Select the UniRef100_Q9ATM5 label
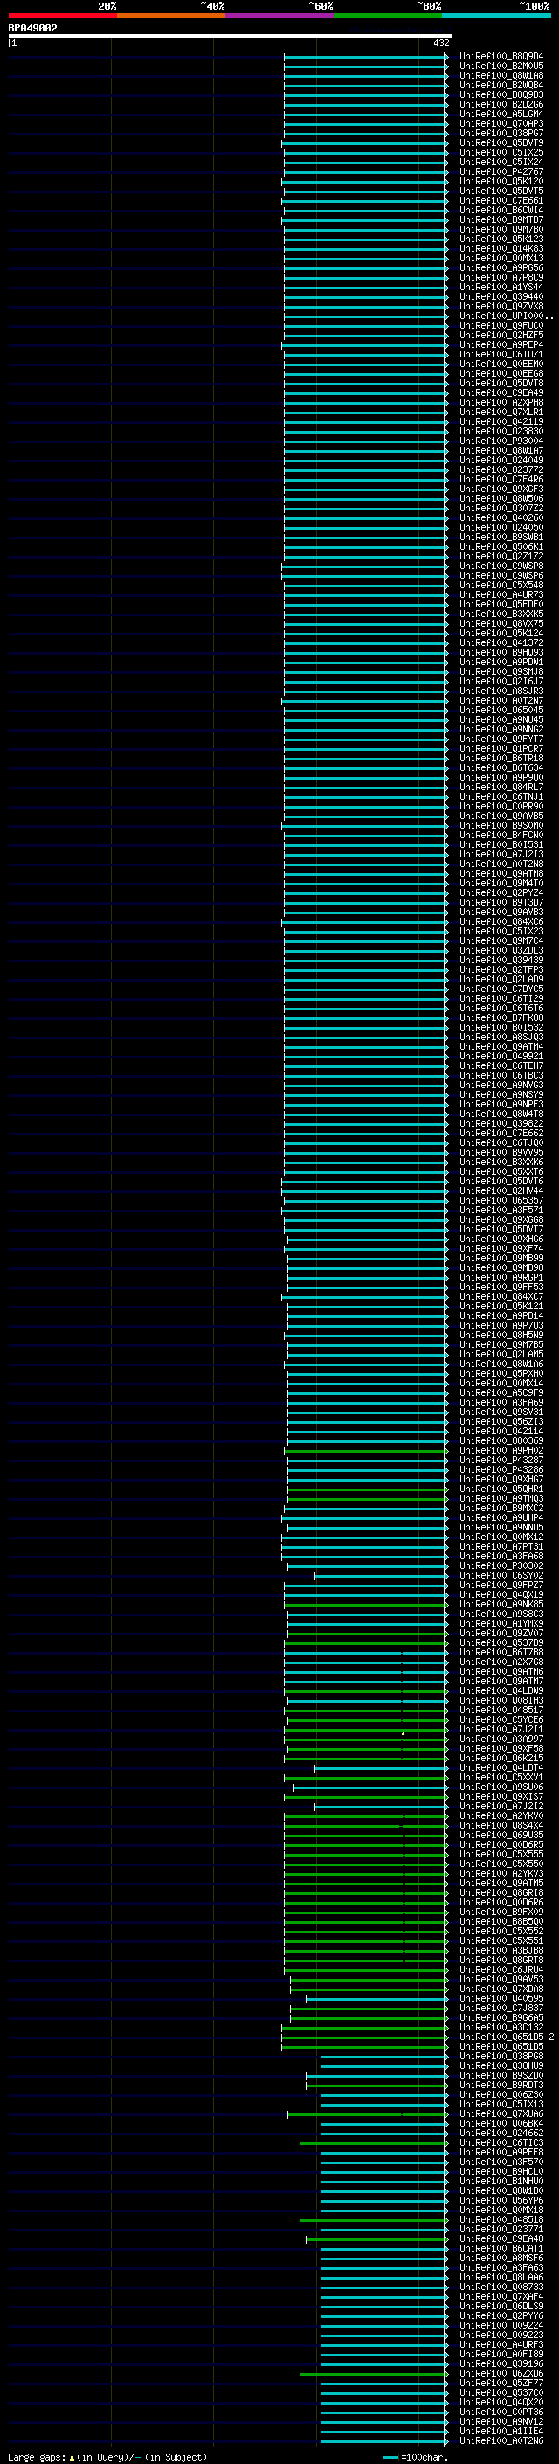This screenshot has height=2464, width=559. tap(500, 1883)
